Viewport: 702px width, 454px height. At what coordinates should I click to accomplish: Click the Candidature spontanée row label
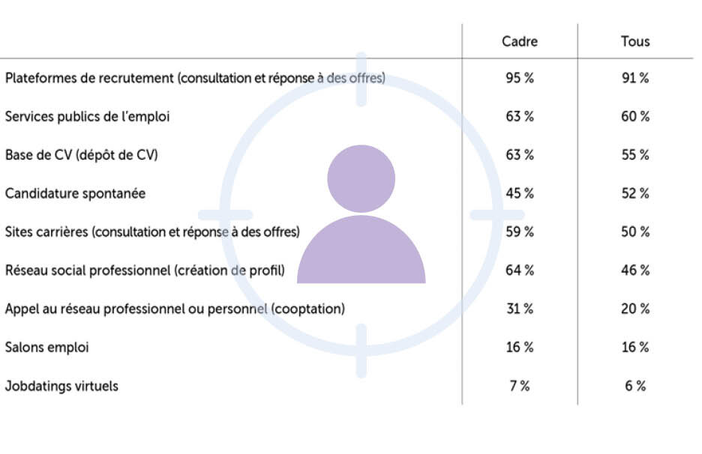tap(75, 194)
